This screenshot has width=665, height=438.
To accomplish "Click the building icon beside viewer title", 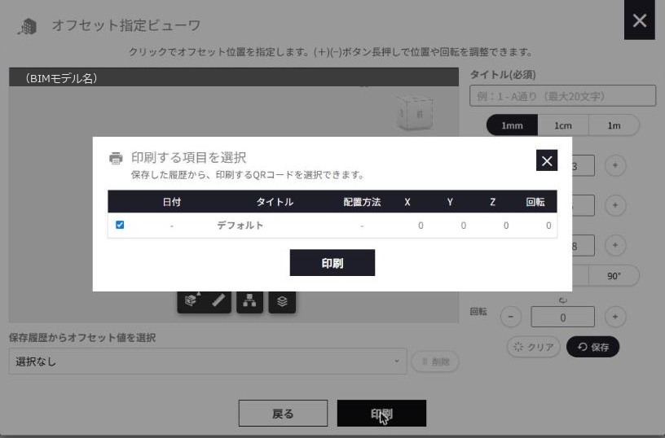I will [28, 26].
